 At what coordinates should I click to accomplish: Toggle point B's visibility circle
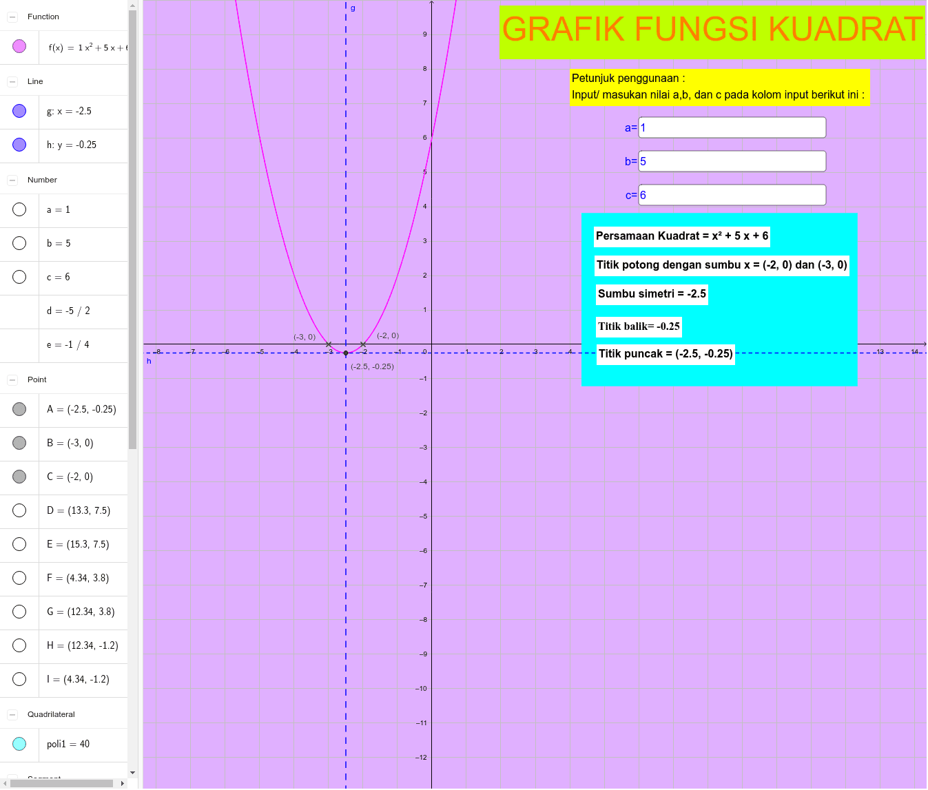click(19, 443)
